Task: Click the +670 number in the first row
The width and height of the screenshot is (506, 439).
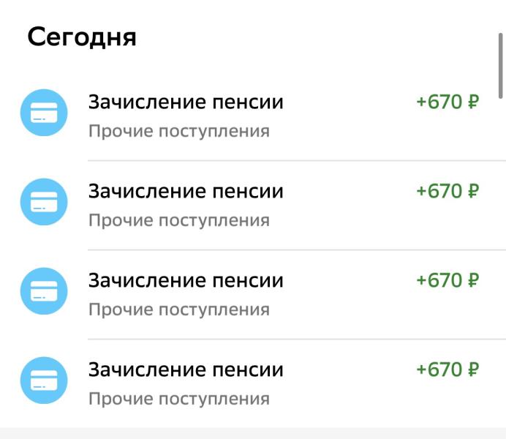Action: click(x=439, y=102)
